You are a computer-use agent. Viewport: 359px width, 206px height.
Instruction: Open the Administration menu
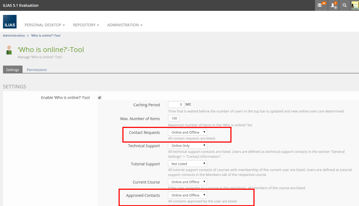pos(125,25)
